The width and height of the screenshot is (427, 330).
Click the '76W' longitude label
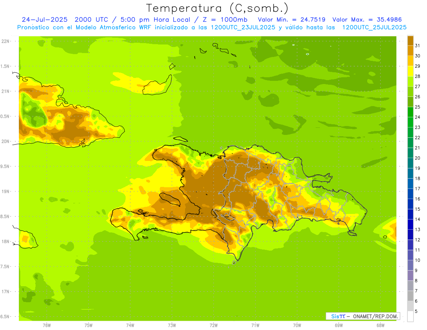tap(47, 325)
